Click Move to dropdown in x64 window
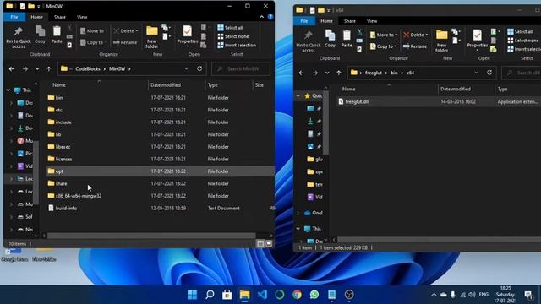This screenshot has height=304, width=541. coord(384,35)
